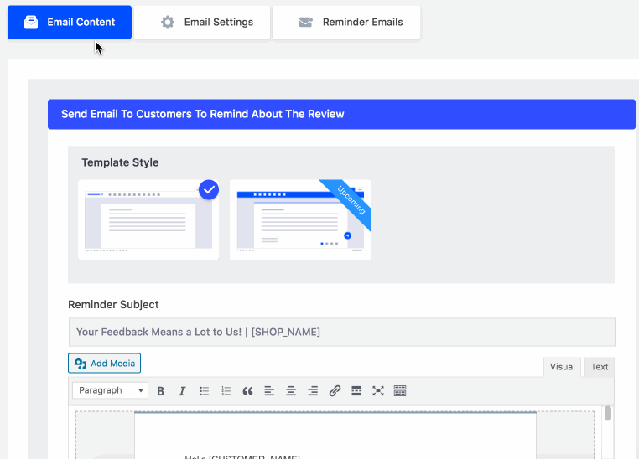Open the Reminder Emails tab
639x459 pixels.
(x=346, y=23)
